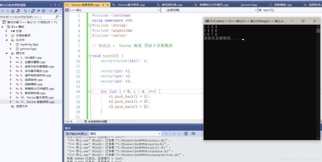Switch to person.hpp tab

pos(249,5)
